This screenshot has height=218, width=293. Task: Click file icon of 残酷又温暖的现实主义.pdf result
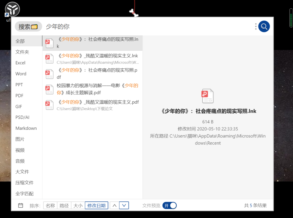pos(50,105)
